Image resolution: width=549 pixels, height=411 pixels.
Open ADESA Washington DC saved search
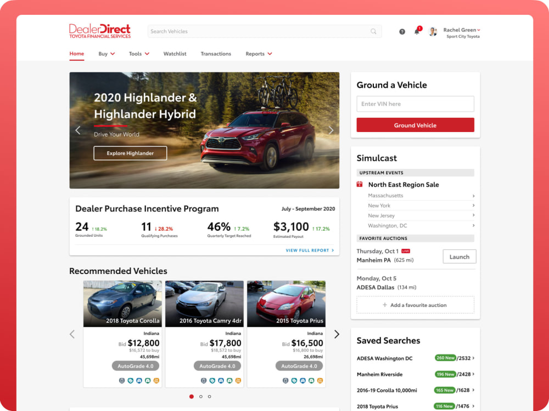416,358
